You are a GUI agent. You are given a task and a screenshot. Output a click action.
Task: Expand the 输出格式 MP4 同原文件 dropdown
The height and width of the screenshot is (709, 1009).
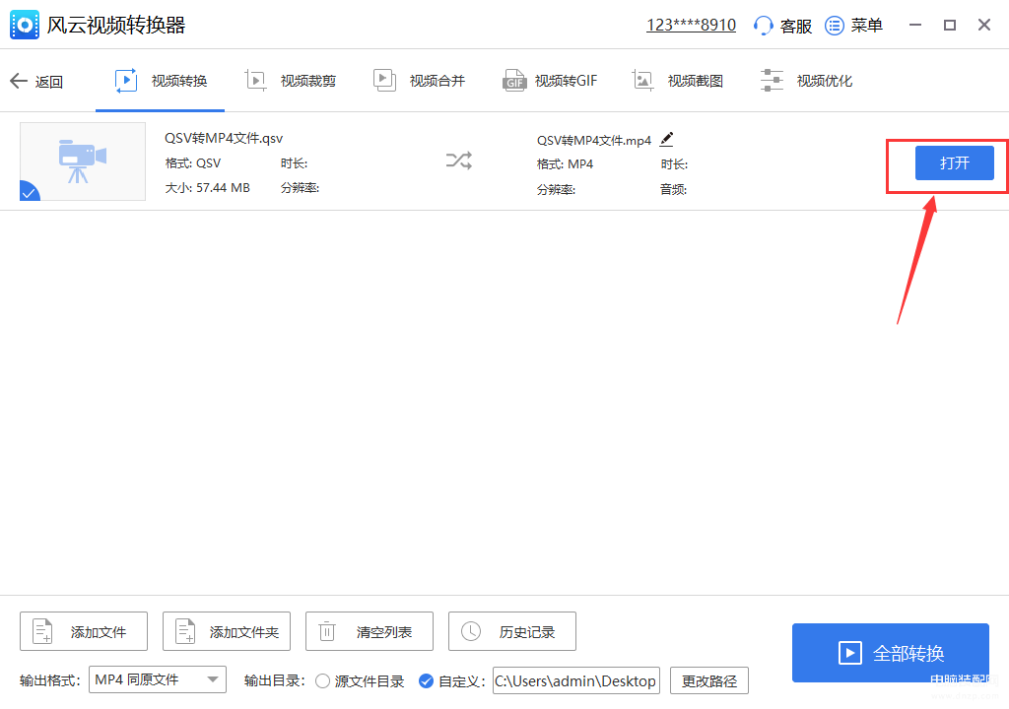pyautogui.click(x=158, y=679)
